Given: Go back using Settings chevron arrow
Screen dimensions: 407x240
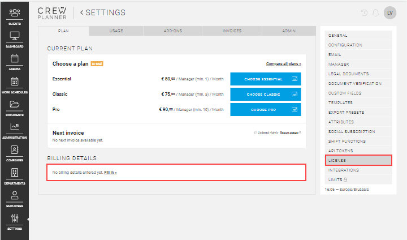Looking at the screenshot, I should click(x=82, y=12).
